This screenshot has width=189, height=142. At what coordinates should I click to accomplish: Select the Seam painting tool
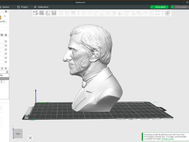click(x=127, y=13)
